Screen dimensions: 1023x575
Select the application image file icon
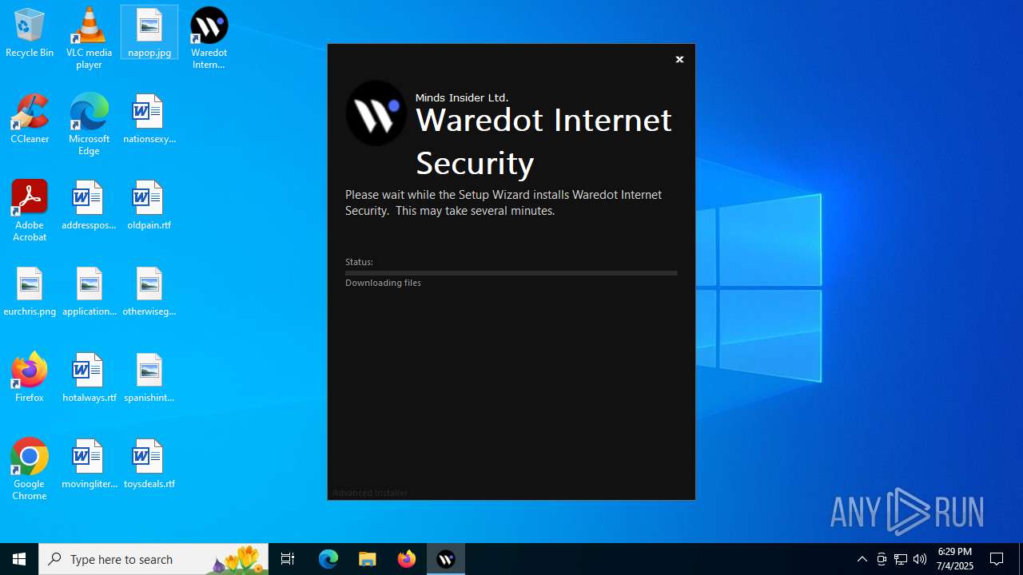(x=89, y=291)
